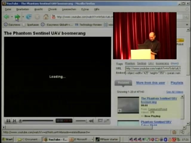Open the Bearbeiten menu
This screenshot has height=143, width=191.
(x=23, y=9)
